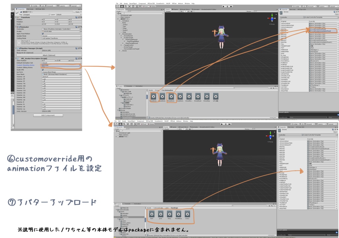Image resolution: width=339 pixels, height=238 pixels.
Task: Collapse the DroneSystem node in the upper Hierarchy
Action: [120, 34]
